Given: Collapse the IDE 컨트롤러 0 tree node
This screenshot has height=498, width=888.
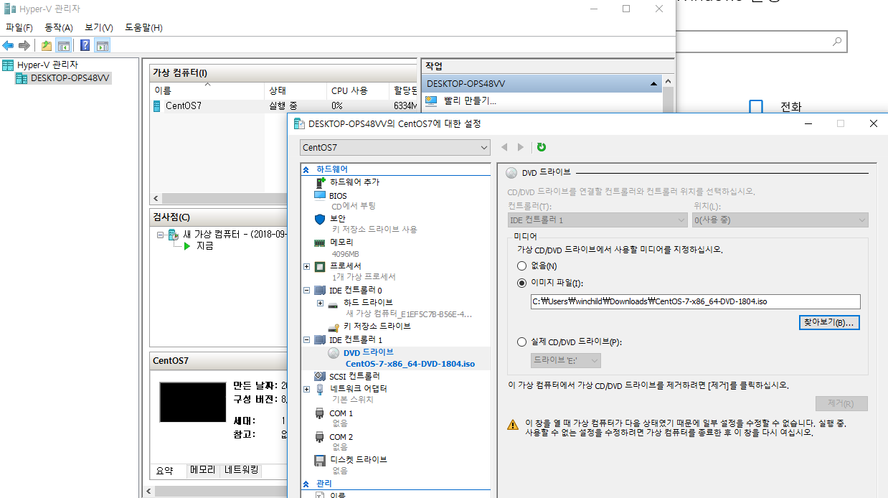Looking at the screenshot, I should coord(307,291).
